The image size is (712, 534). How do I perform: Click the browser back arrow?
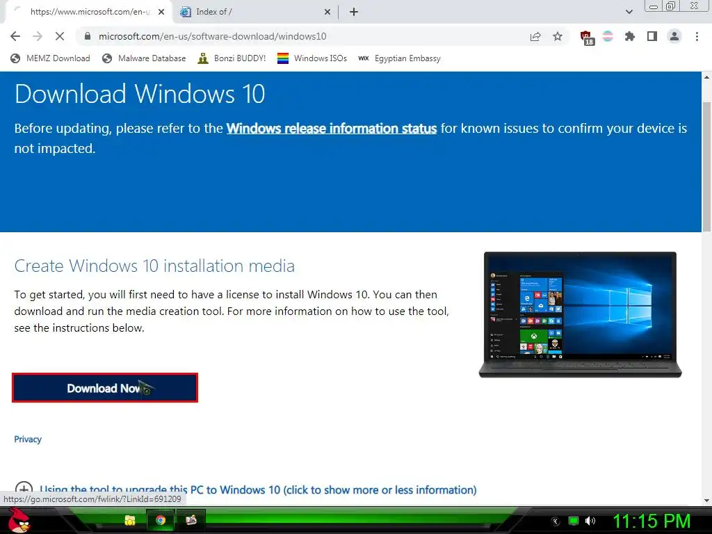pos(15,36)
